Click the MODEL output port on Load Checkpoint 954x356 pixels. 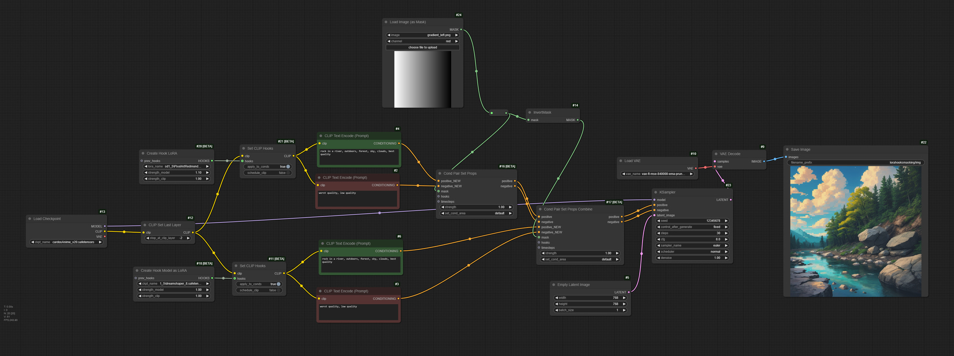[105, 226]
